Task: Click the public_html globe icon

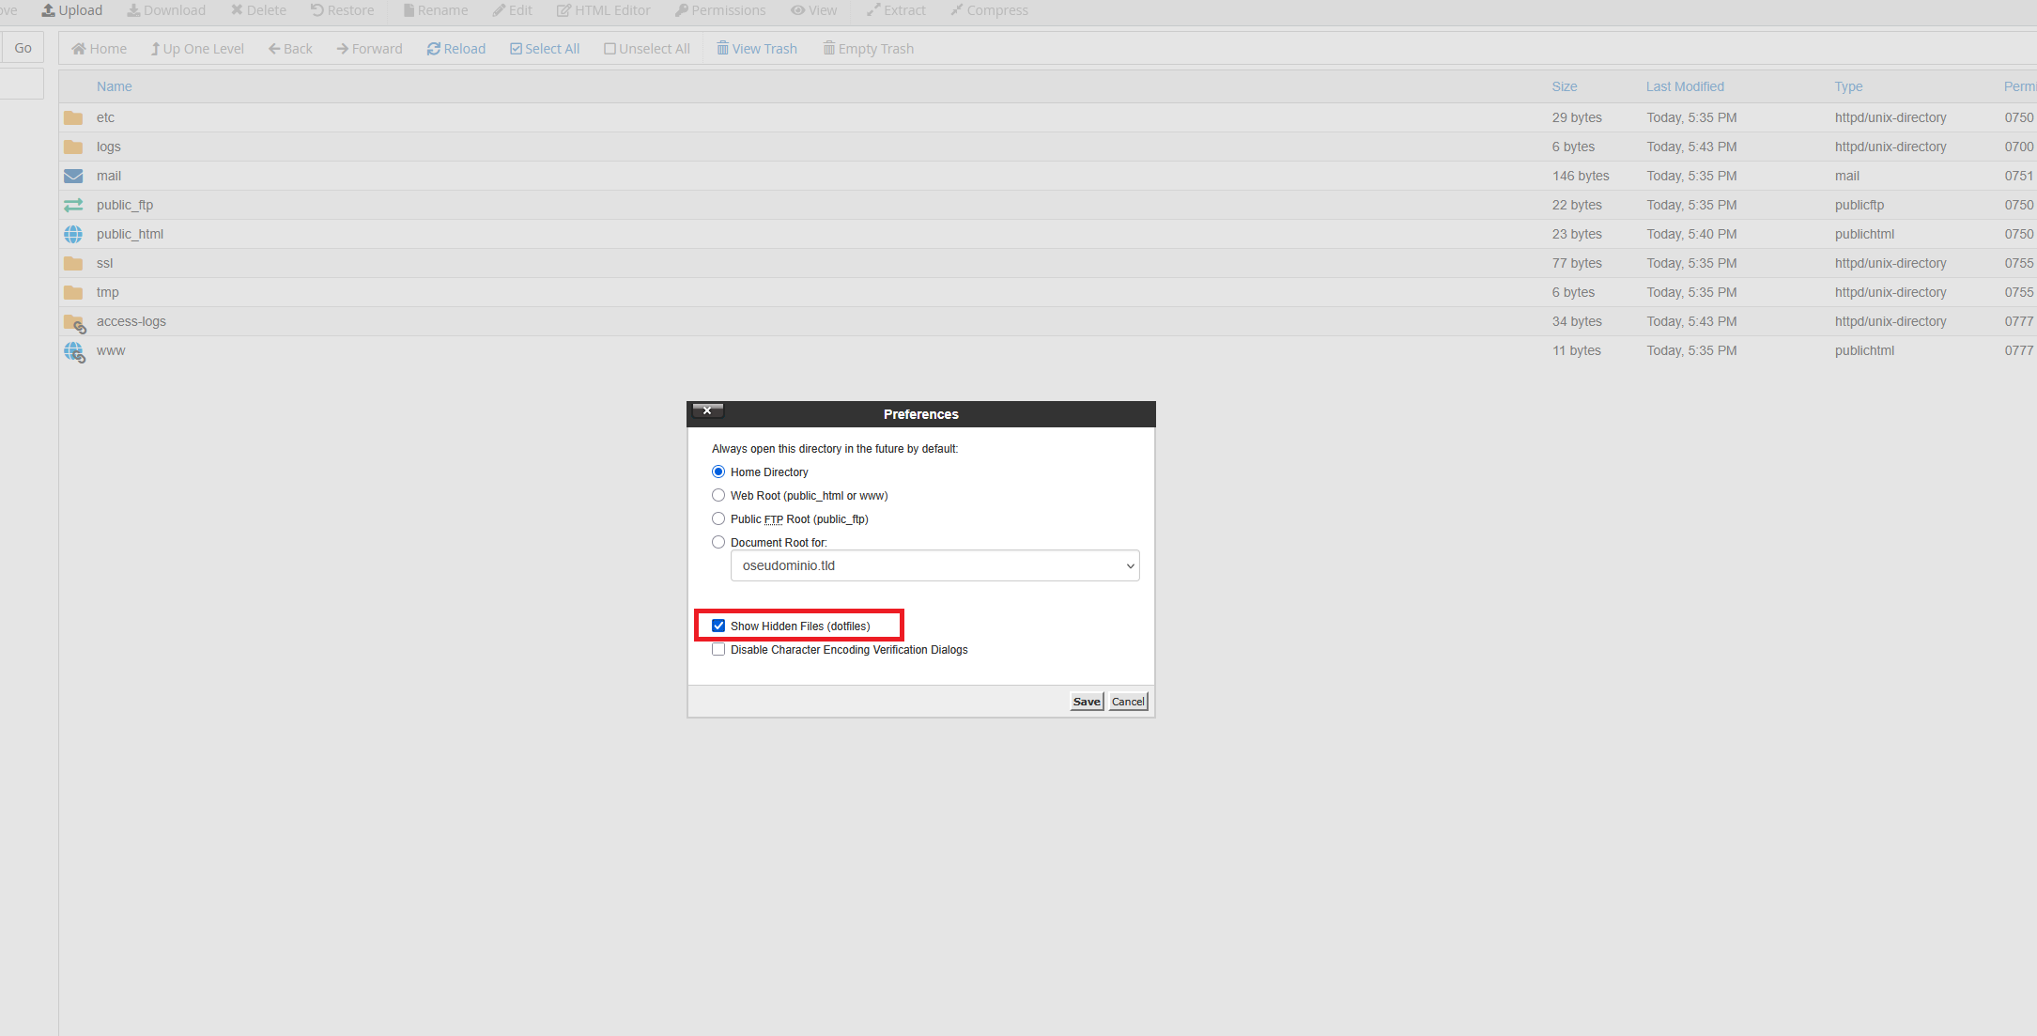Action: (73, 234)
